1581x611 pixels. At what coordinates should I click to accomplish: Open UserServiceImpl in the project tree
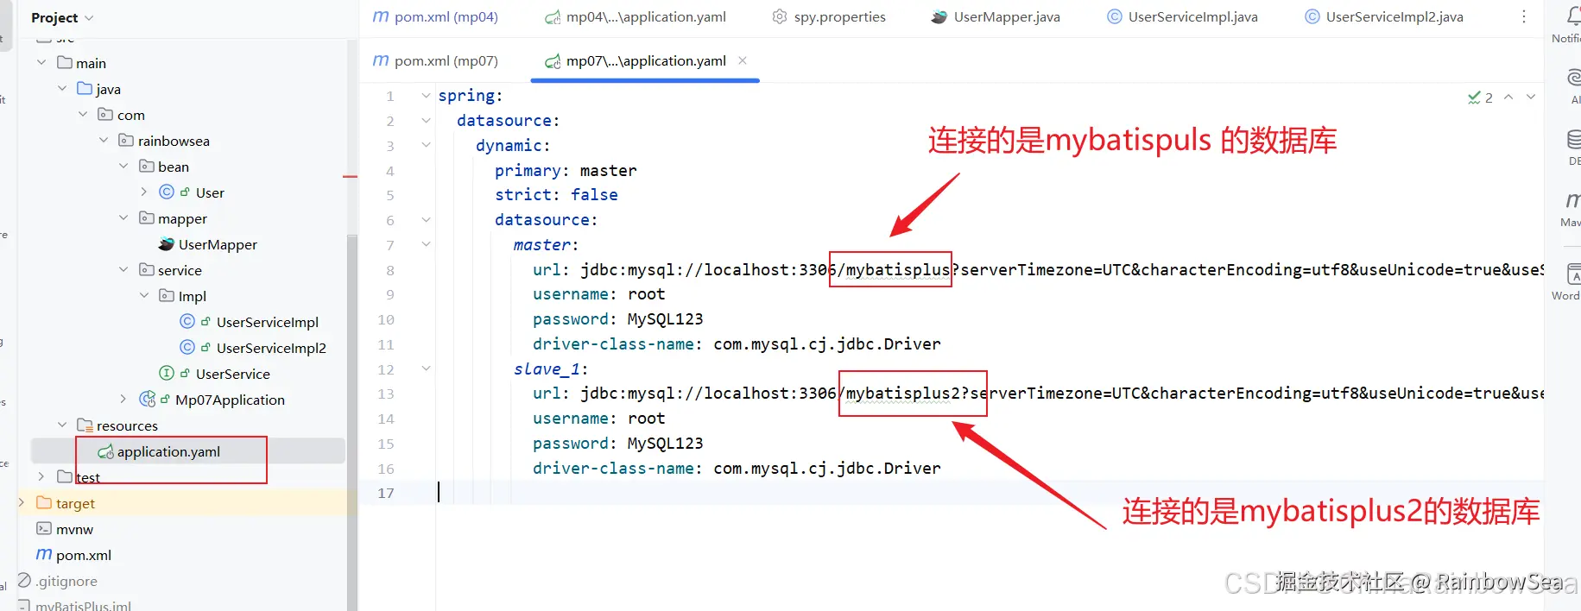(268, 322)
